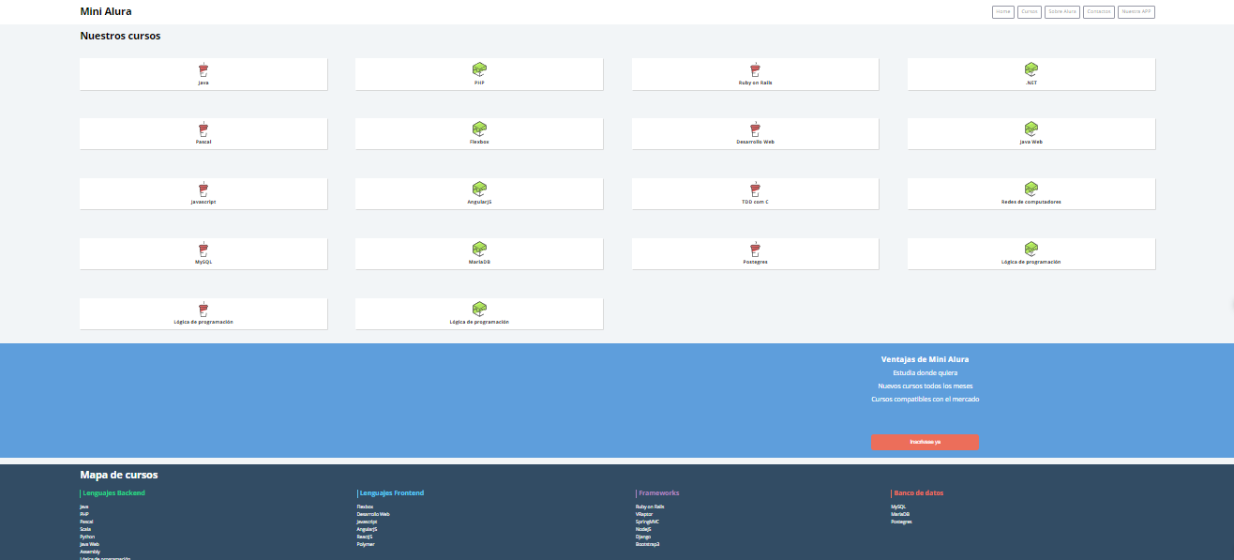Click the box icon on the Flexbox card
This screenshot has height=560, width=1234.
(479, 129)
